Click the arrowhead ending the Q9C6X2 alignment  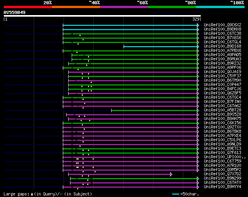198,25
